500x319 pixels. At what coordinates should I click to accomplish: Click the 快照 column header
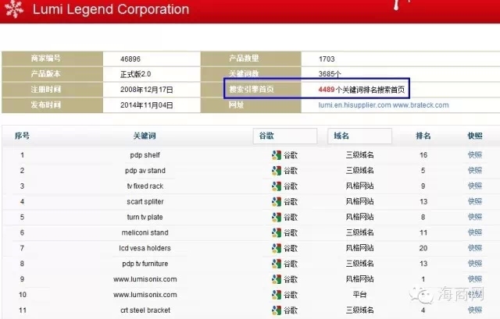click(x=475, y=136)
